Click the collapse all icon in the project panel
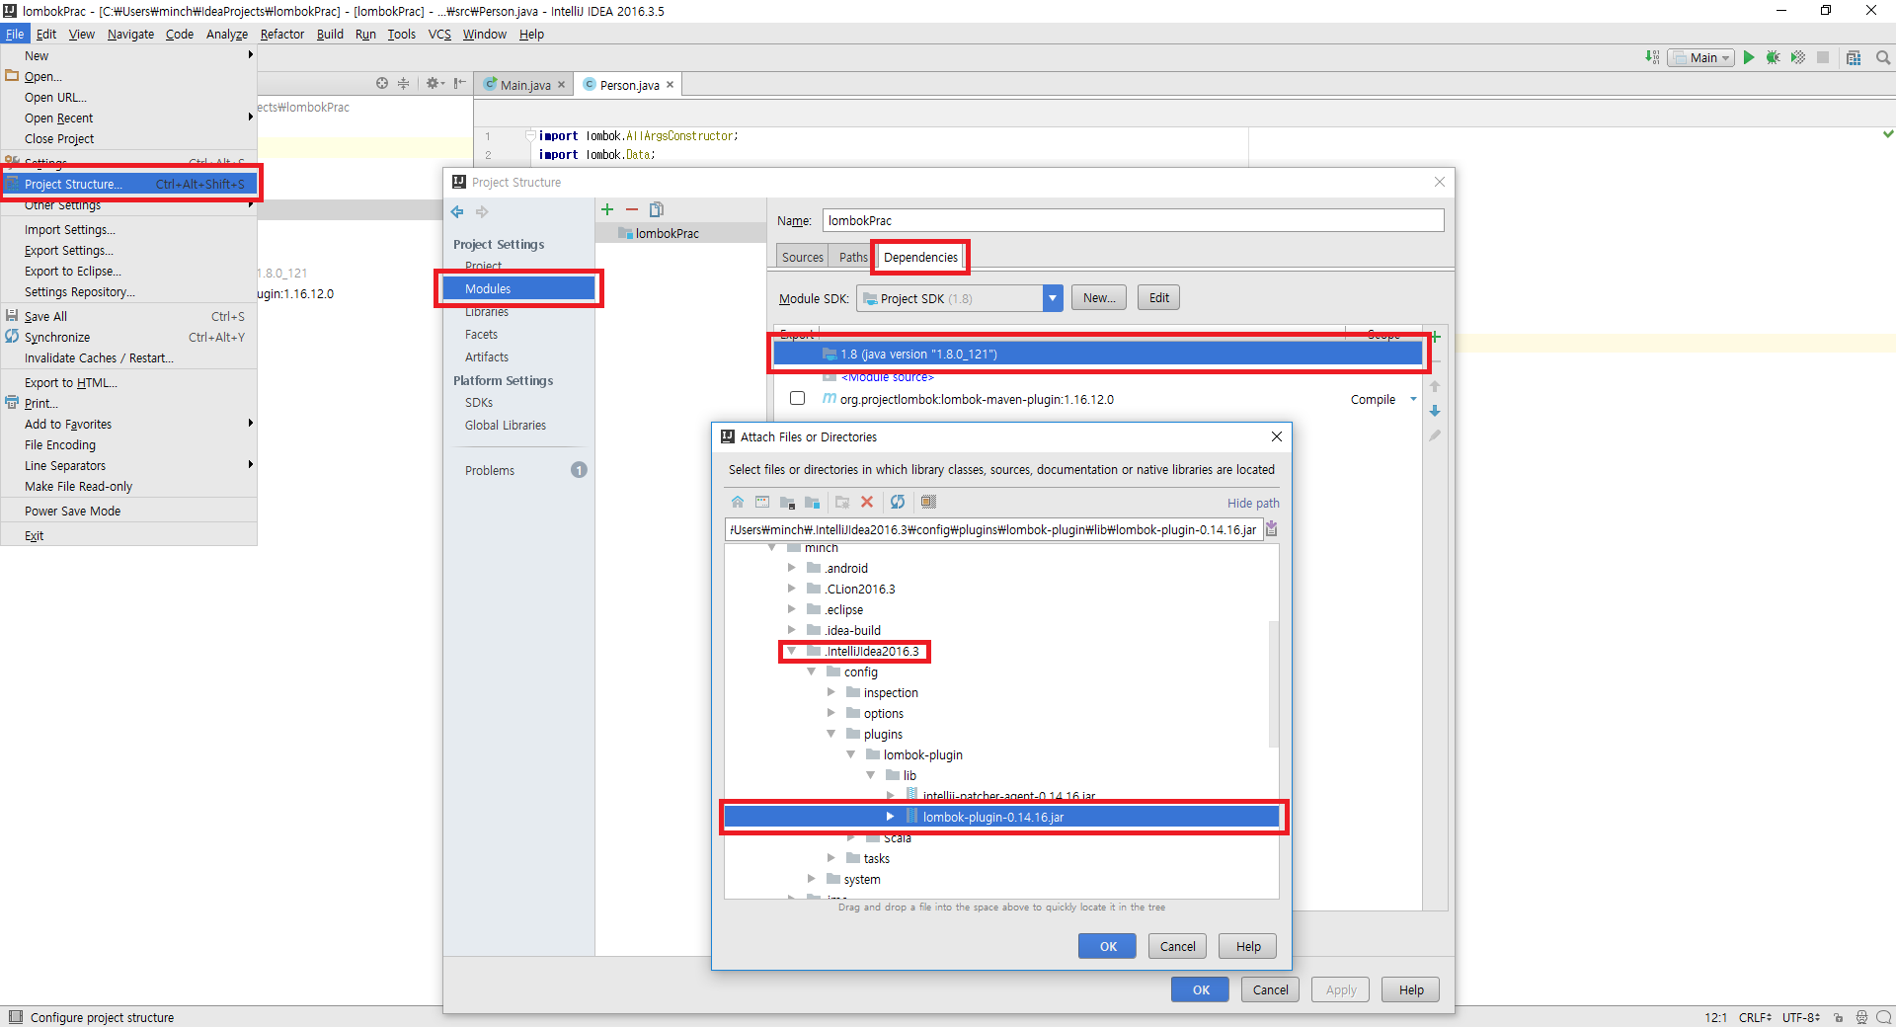Screen dimensions: 1896x1027 (x=403, y=83)
